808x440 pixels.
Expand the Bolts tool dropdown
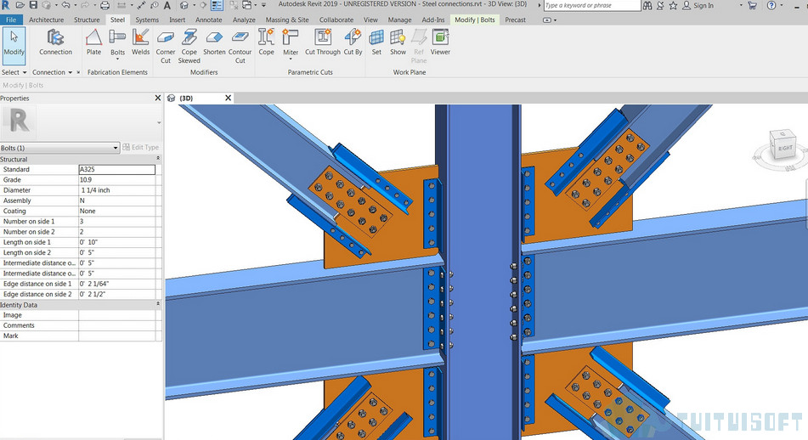pyautogui.click(x=117, y=59)
